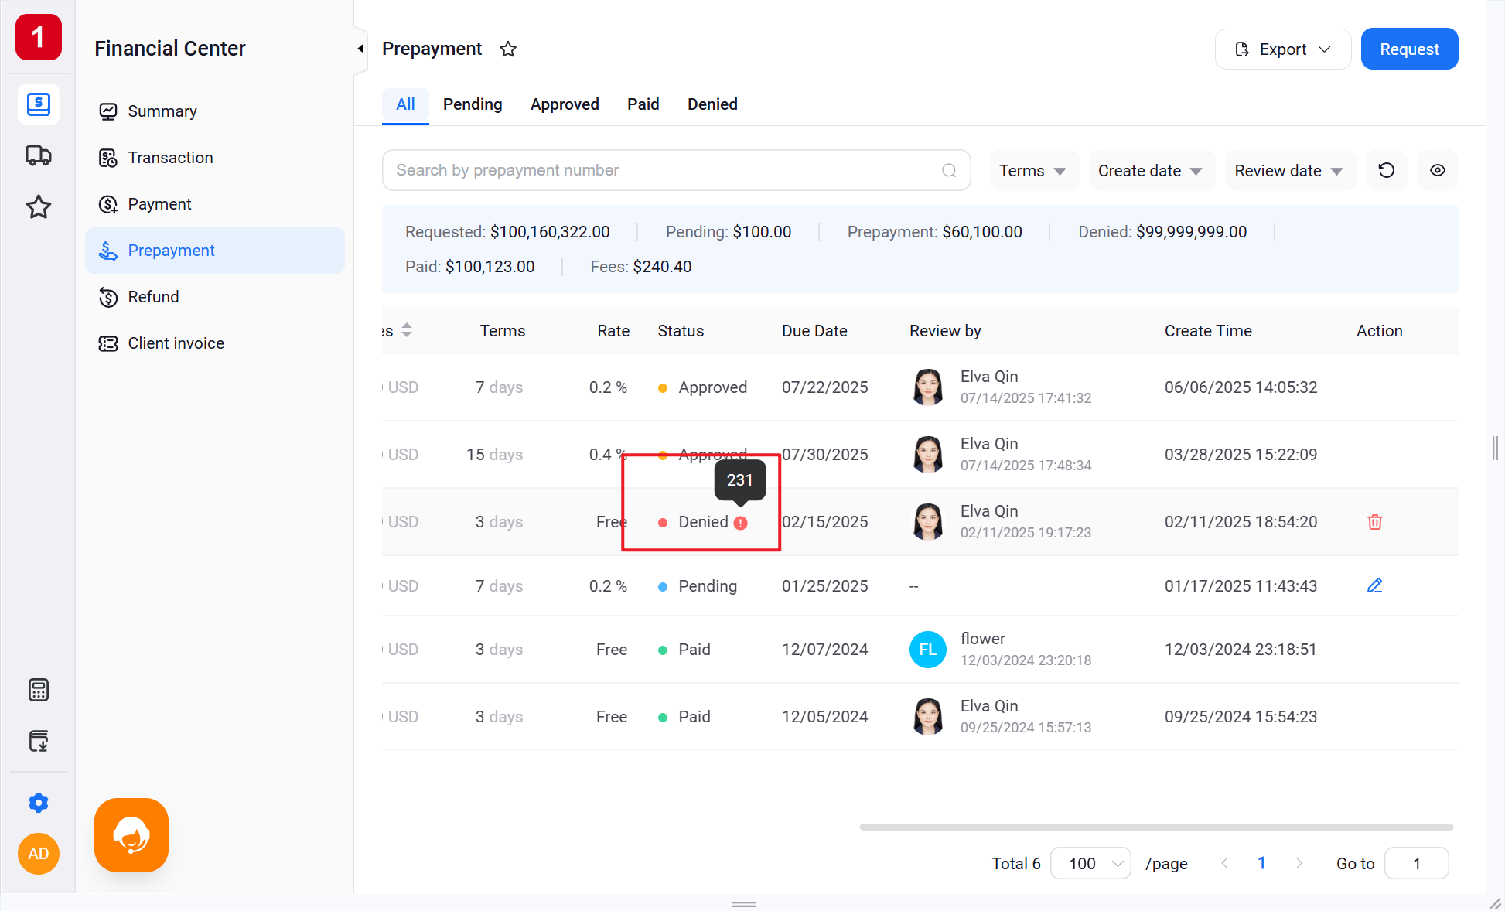The width and height of the screenshot is (1505, 911).
Task: Select Prepayment in the sidebar
Action: pyautogui.click(x=215, y=251)
